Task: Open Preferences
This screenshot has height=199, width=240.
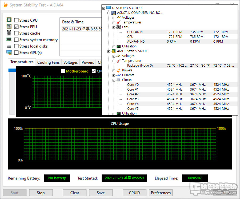Action: 161,193
